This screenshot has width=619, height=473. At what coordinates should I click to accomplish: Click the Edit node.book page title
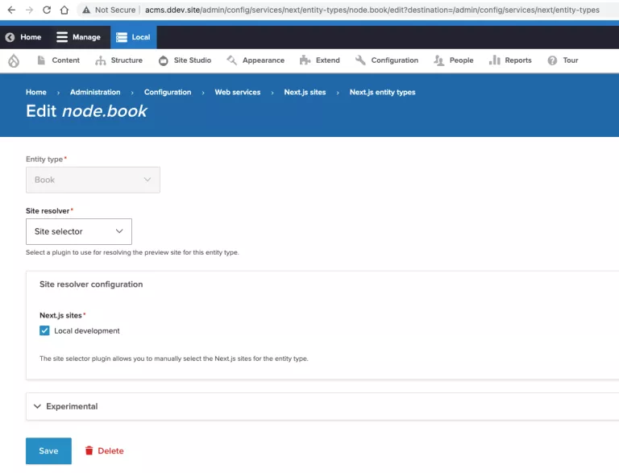click(86, 111)
